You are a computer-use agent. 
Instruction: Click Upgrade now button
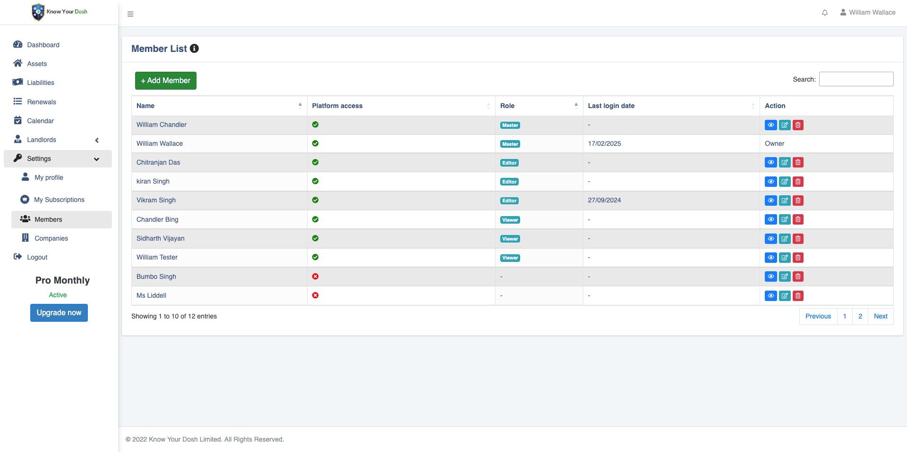pyautogui.click(x=59, y=313)
